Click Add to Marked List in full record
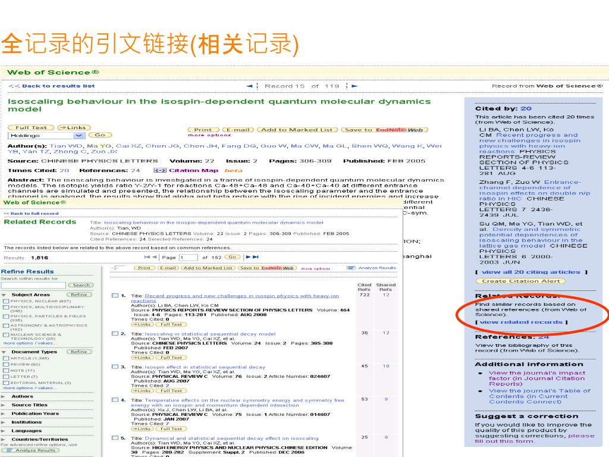This screenshot has height=457, width=609. pos(297,130)
